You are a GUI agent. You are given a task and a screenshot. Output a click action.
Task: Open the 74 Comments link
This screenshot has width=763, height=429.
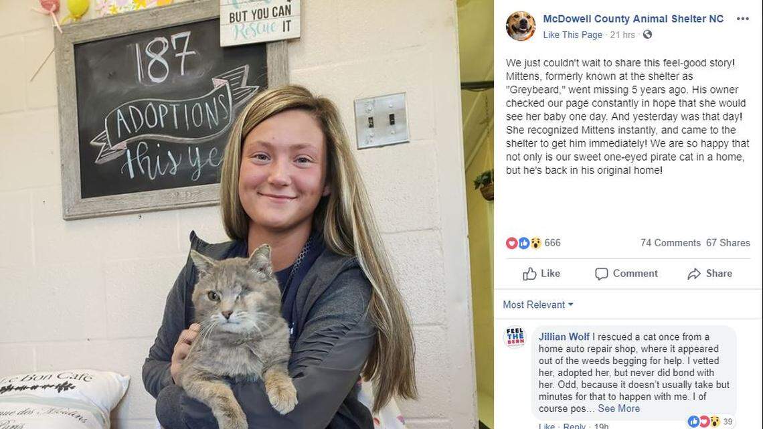pos(670,243)
